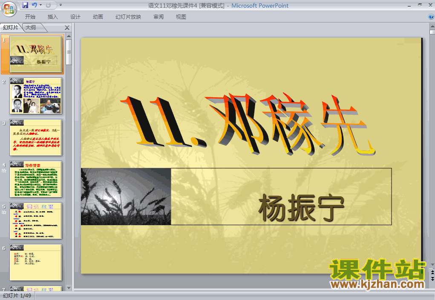The image size is (435, 300).
Task: Play animation star icon beside slide 5
Action: [4, 212]
